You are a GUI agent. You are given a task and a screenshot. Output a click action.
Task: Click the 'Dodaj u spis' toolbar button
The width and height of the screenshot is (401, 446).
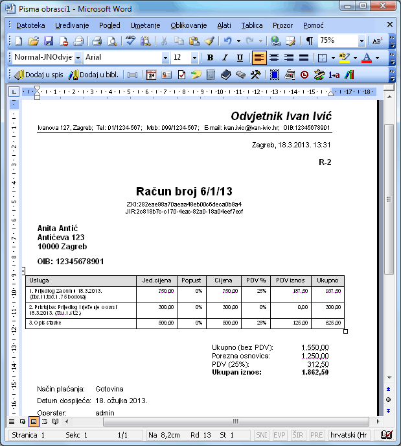pos(40,75)
